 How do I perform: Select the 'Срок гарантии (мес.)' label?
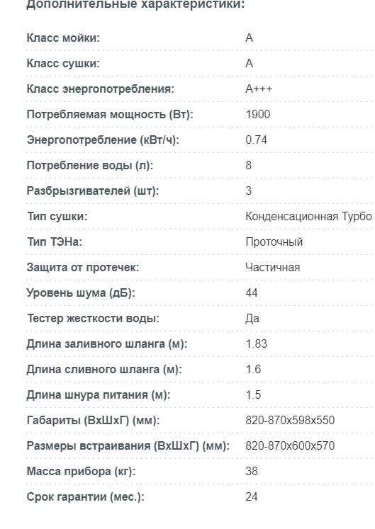pyautogui.click(x=85, y=497)
